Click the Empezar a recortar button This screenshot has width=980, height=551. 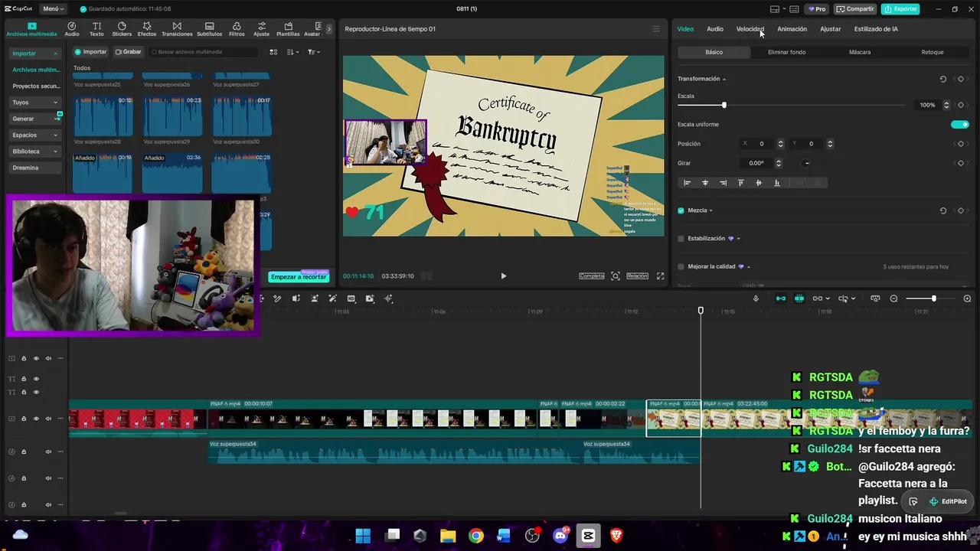(x=299, y=276)
